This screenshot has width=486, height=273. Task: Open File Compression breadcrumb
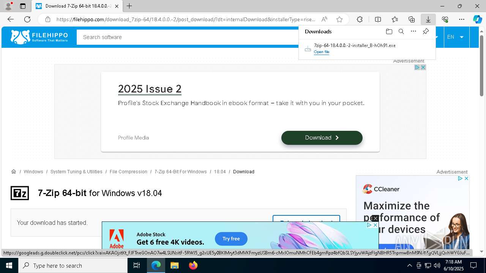[128, 172]
